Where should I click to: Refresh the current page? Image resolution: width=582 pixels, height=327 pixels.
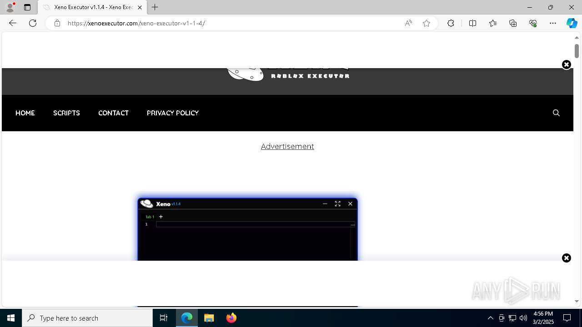click(33, 23)
